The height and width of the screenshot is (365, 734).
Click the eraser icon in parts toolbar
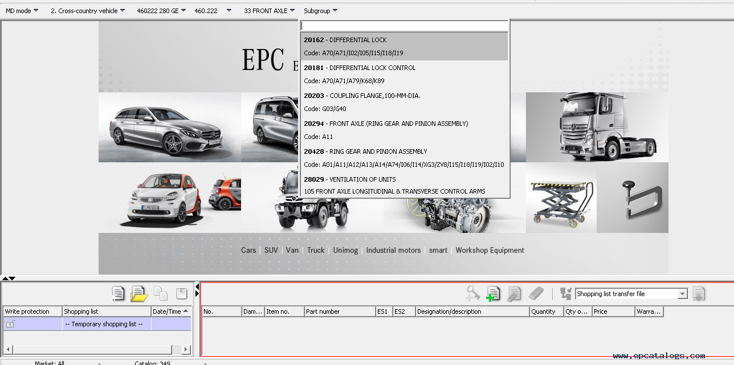pos(536,294)
